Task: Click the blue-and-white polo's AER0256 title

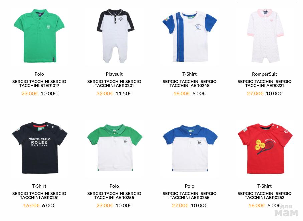Action: pos(190,196)
